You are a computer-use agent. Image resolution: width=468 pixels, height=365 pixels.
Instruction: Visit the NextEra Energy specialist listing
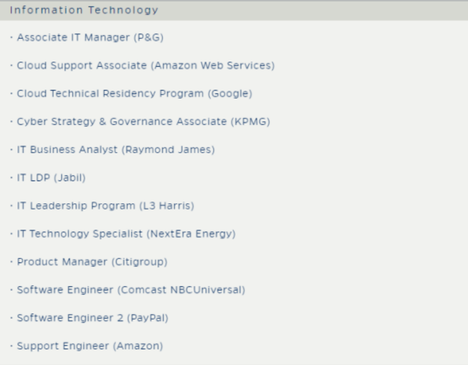[126, 233]
